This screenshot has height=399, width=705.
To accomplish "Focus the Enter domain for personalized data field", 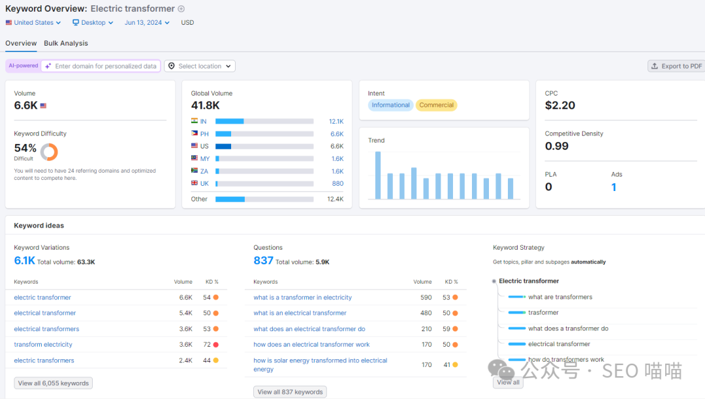I will [x=106, y=66].
